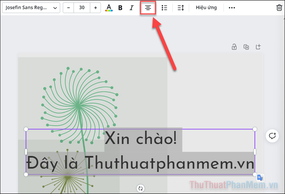The width and height of the screenshot is (285, 194).
Task: Click the "Xin chào!" text line
Action: 141,138
